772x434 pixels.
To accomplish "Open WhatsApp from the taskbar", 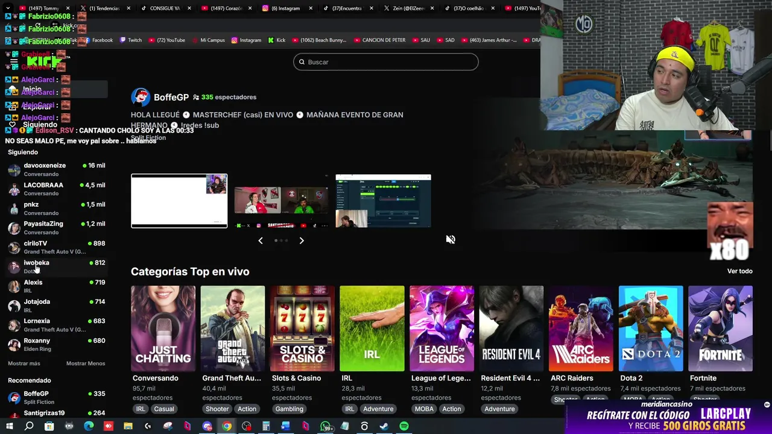I will pyautogui.click(x=326, y=426).
